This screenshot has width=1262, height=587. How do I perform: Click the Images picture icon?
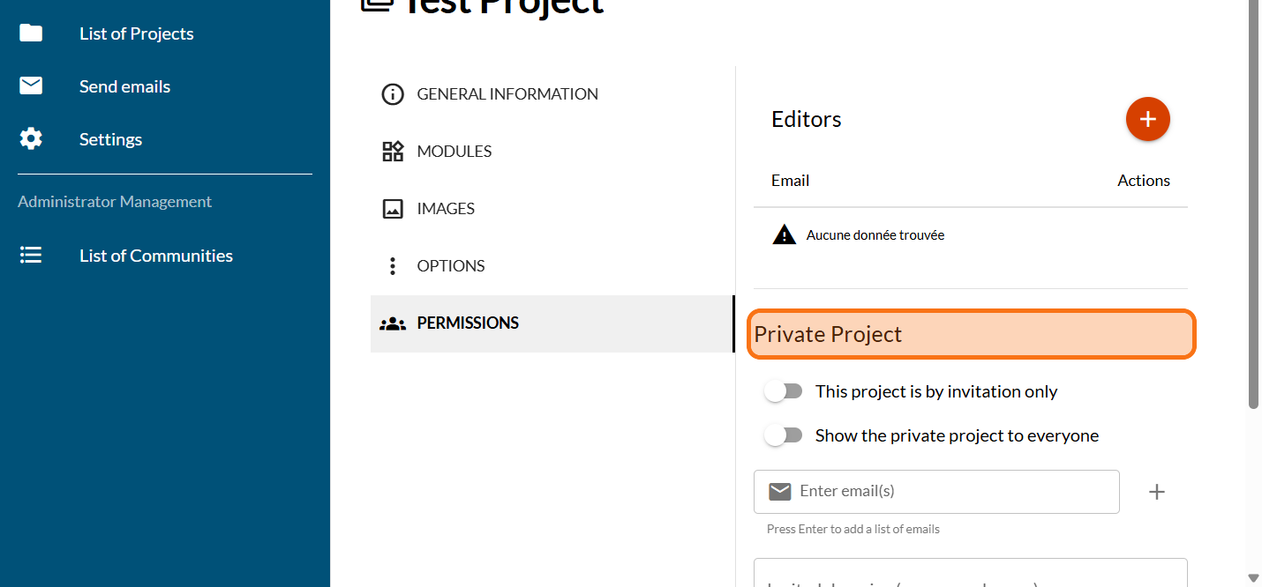[393, 209]
